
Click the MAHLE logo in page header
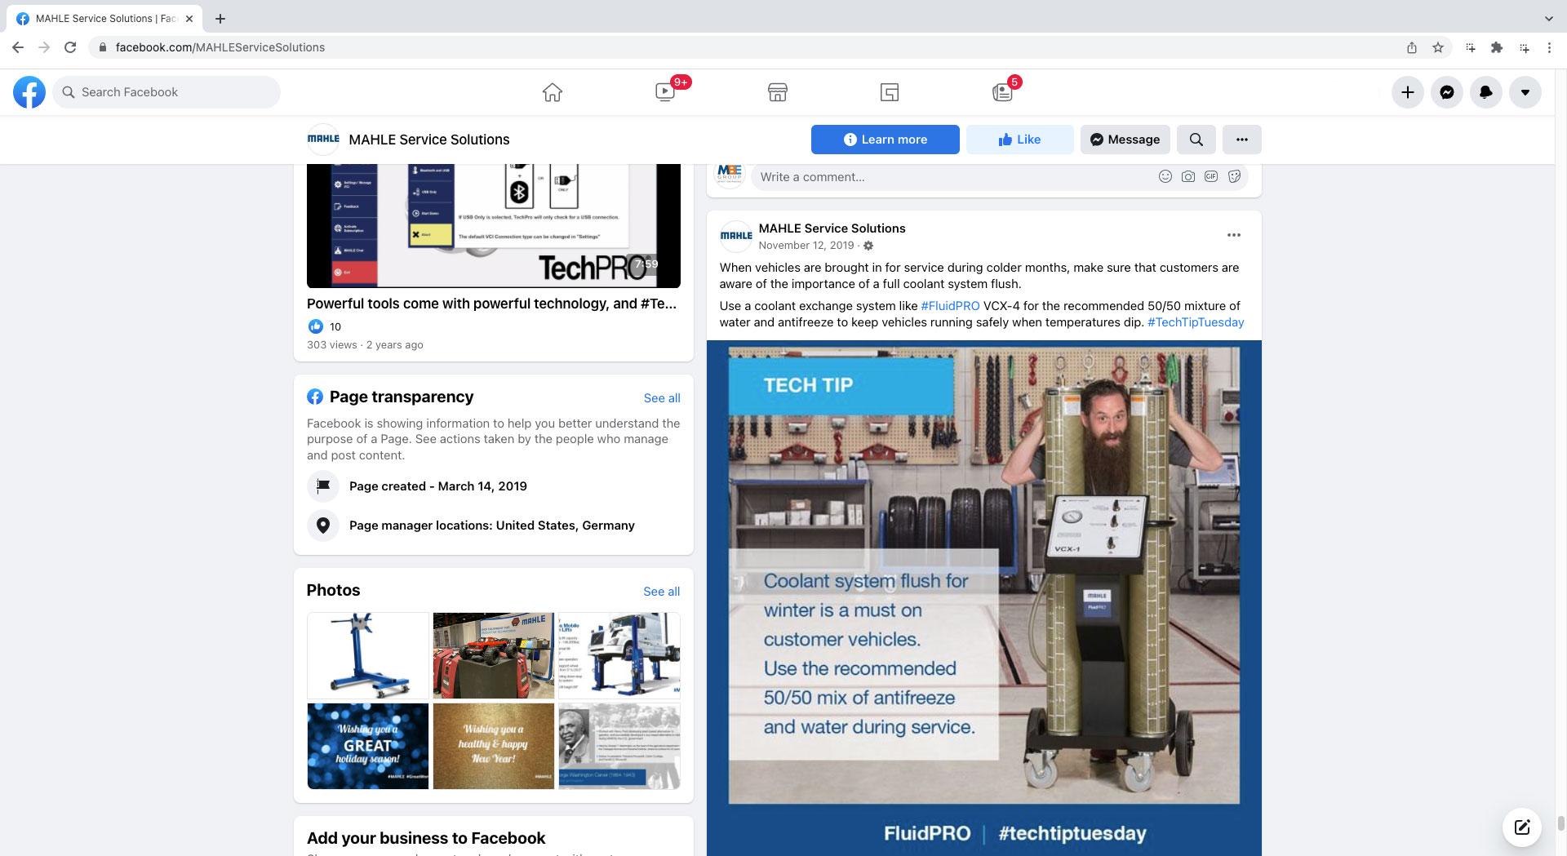[x=323, y=140]
